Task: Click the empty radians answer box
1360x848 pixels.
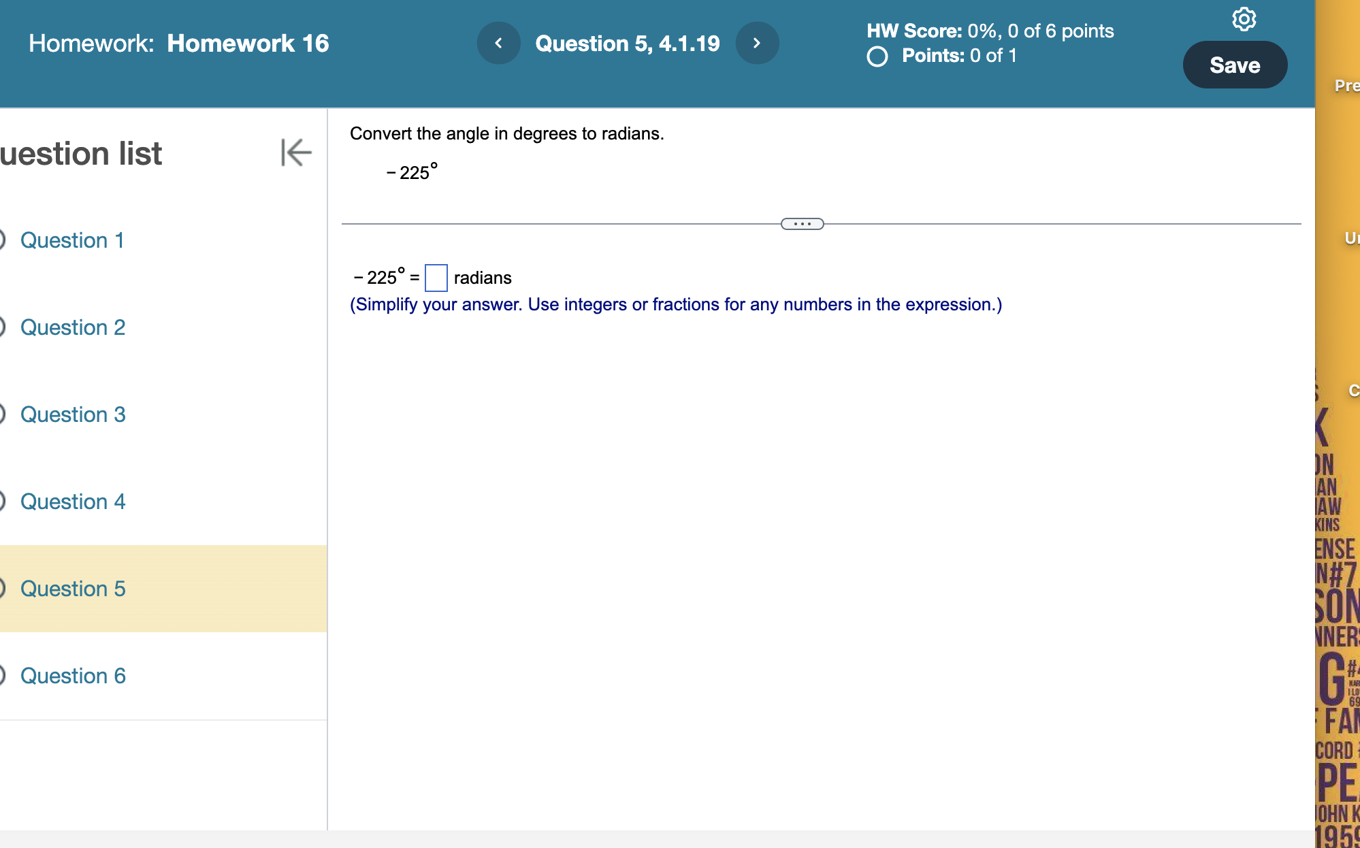Action: point(435,278)
